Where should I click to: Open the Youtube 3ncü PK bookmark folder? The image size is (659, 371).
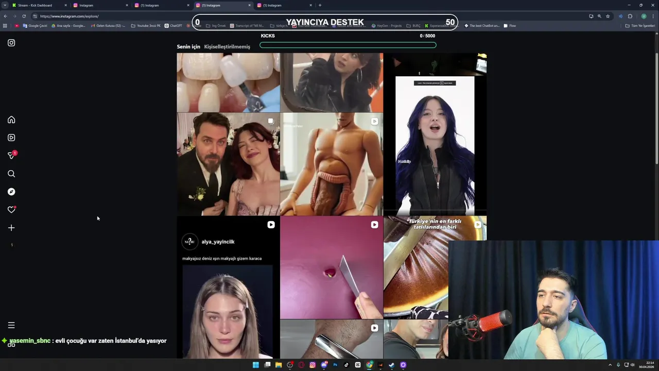coord(146,26)
